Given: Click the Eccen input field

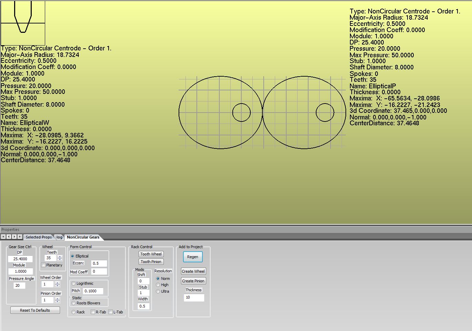Looking at the screenshot, I should click(x=99, y=263).
